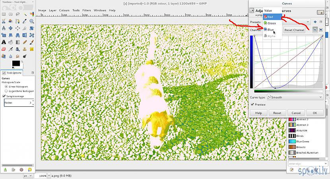Switch to logarithmic histogram in Curves

(321, 30)
